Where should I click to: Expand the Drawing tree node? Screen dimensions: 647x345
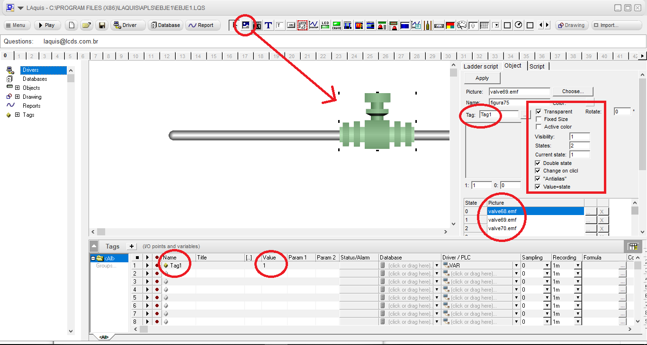(18, 97)
